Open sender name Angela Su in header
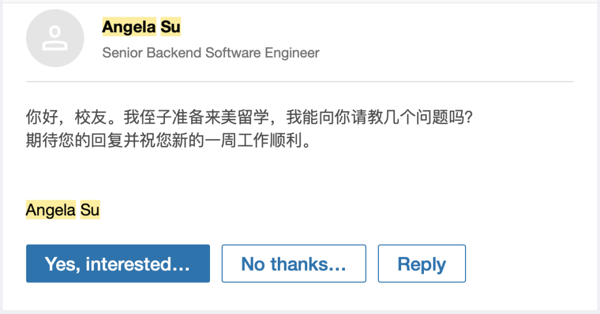Image resolution: width=600 pixels, height=314 pixels. coord(141,27)
